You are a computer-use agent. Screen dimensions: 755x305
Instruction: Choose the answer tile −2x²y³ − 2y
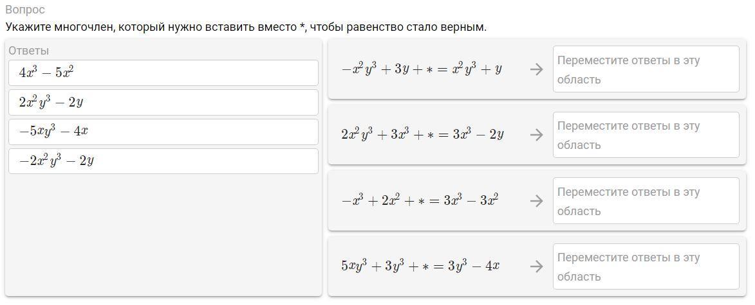(x=163, y=161)
